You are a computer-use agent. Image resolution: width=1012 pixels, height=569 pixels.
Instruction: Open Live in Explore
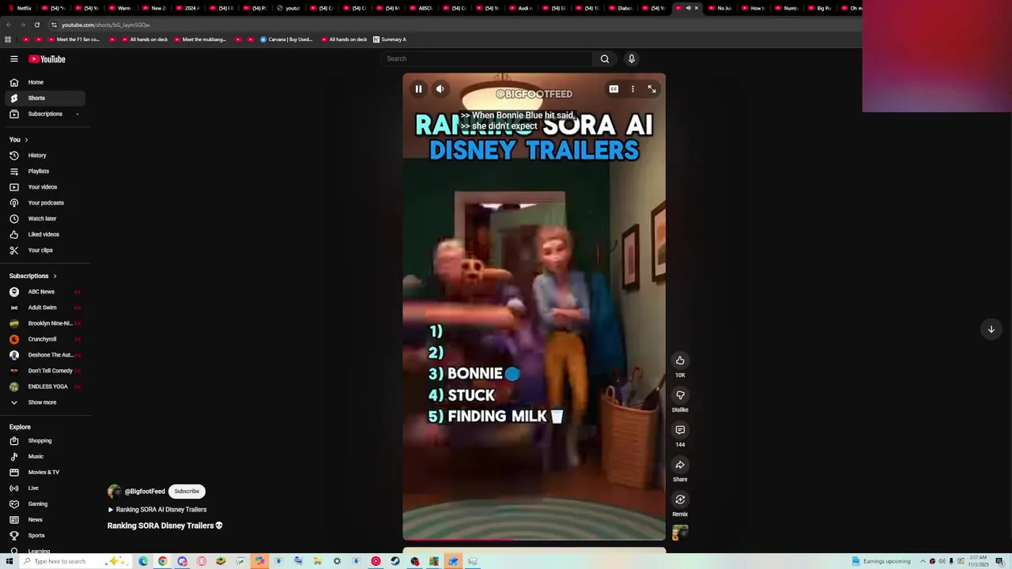pyautogui.click(x=45, y=488)
